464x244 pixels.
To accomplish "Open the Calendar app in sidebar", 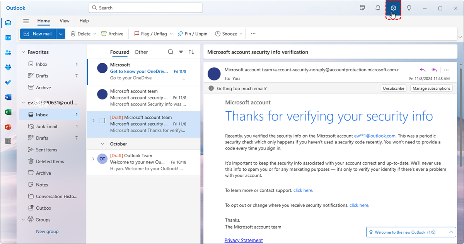I will [x=8, y=38].
